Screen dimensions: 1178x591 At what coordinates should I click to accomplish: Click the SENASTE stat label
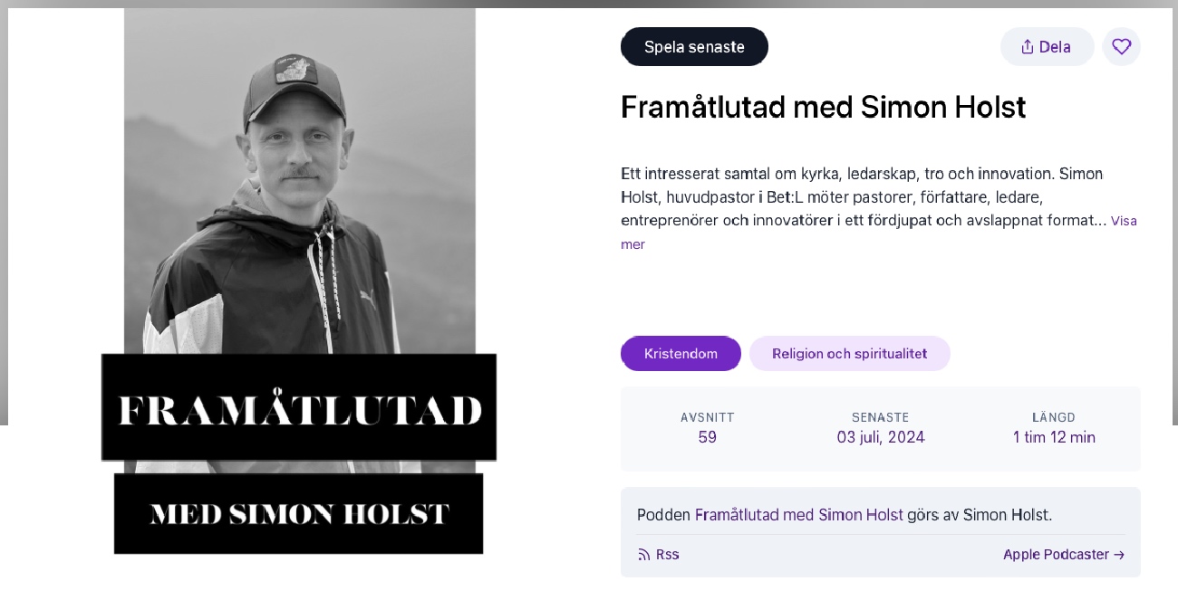pyautogui.click(x=881, y=418)
